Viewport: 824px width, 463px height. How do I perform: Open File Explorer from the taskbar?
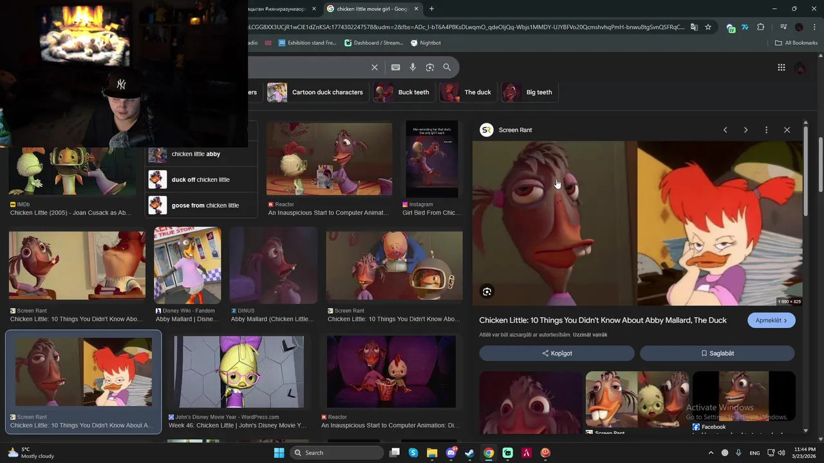(432, 453)
